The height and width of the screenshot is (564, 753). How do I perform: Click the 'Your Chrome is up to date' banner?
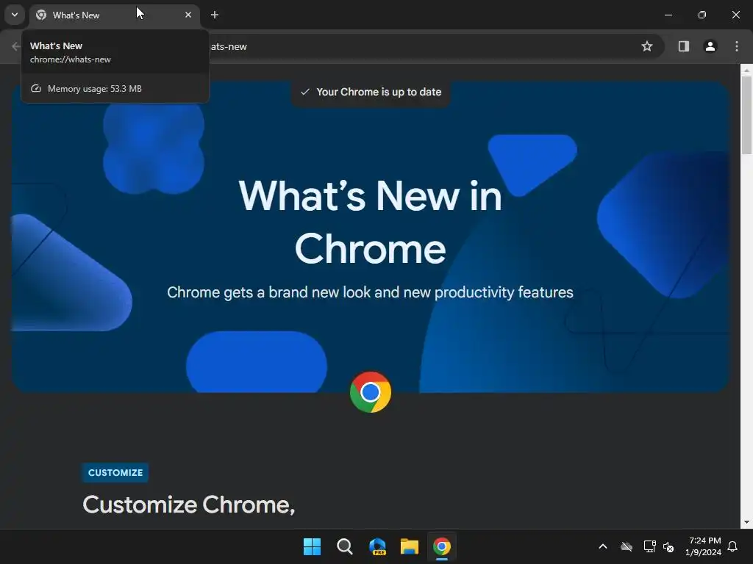(x=371, y=92)
